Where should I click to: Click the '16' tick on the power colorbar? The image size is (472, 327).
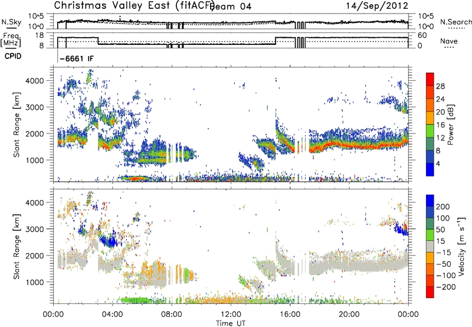click(440, 125)
